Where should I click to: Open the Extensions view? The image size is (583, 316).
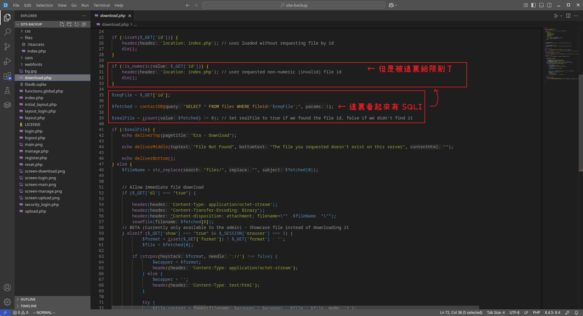click(7, 76)
